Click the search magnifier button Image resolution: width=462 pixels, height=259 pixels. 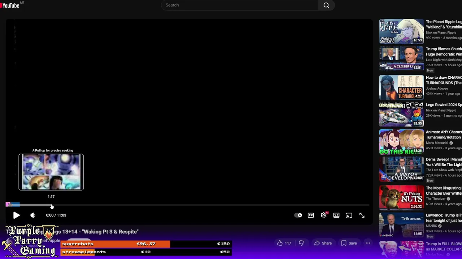[x=326, y=5]
